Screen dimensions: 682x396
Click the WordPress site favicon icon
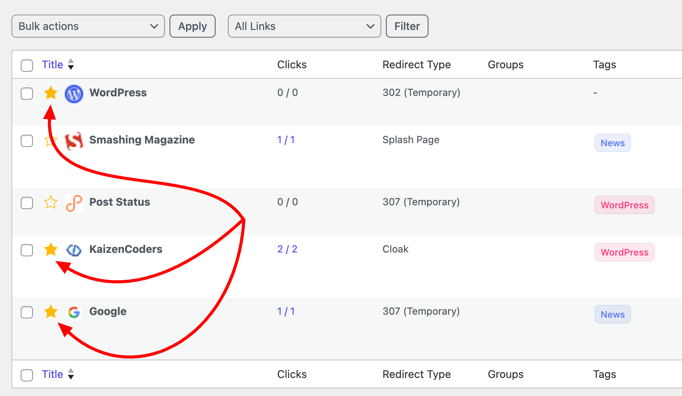pyautogui.click(x=74, y=94)
